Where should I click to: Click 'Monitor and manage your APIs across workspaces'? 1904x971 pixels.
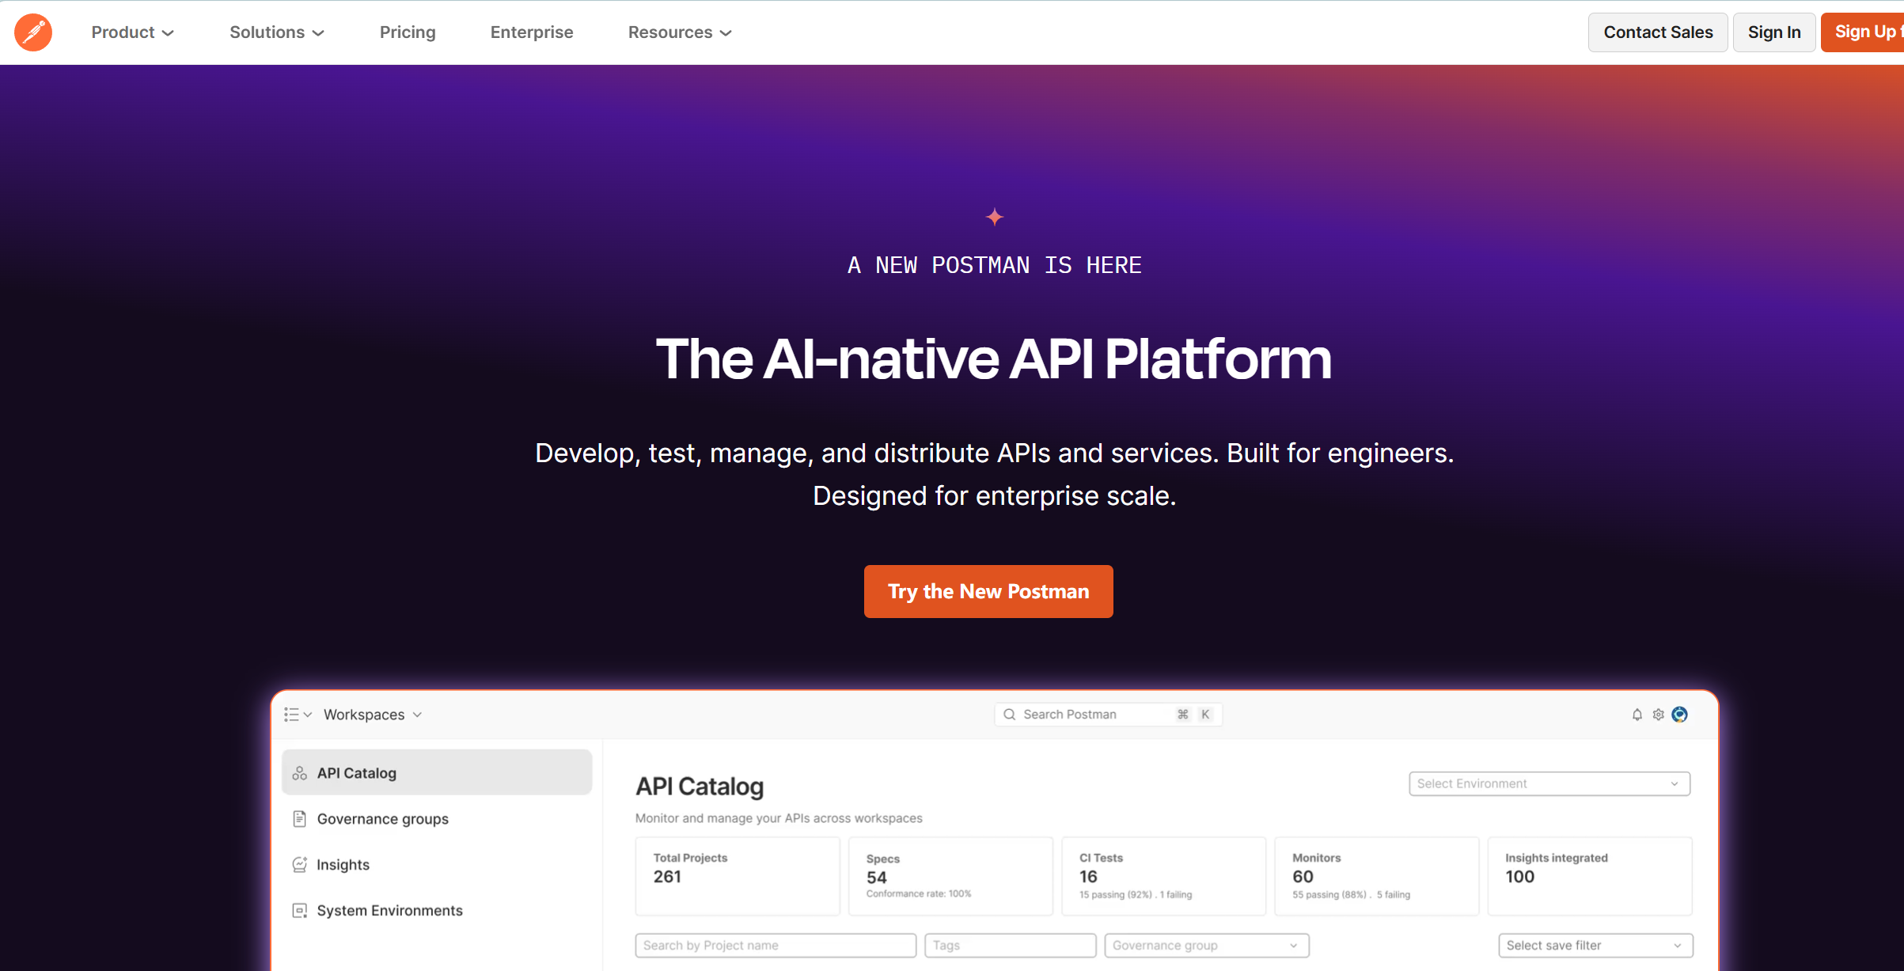(x=779, y=818)
